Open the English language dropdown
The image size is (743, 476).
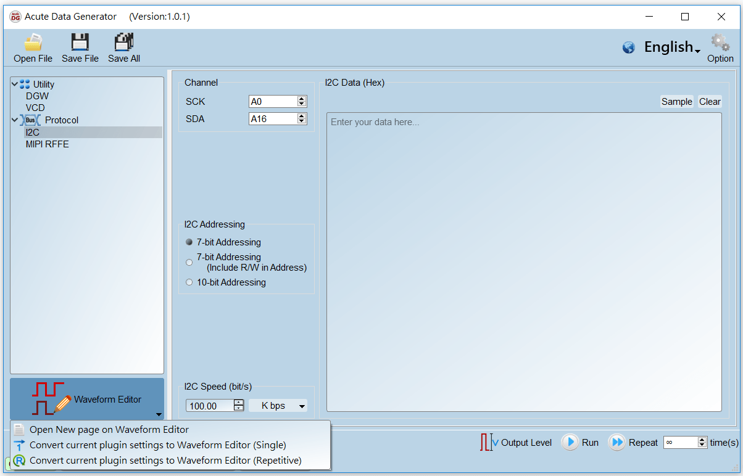pos(671,47)
